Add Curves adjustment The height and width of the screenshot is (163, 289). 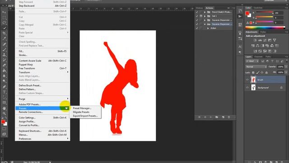pyautogui.click(x=265, y=40)
